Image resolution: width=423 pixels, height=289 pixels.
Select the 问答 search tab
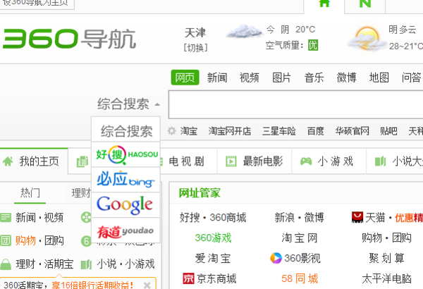pos(412,78)
